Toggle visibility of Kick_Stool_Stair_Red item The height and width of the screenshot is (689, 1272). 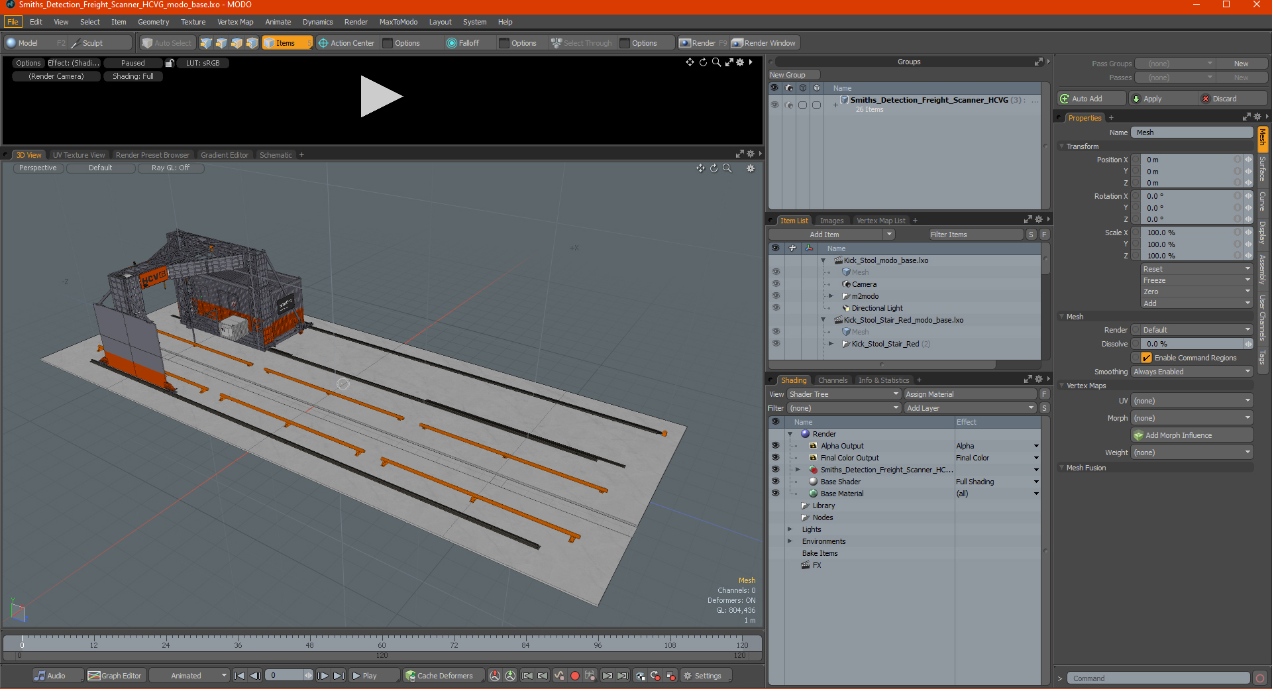click(x=776, y=344)
